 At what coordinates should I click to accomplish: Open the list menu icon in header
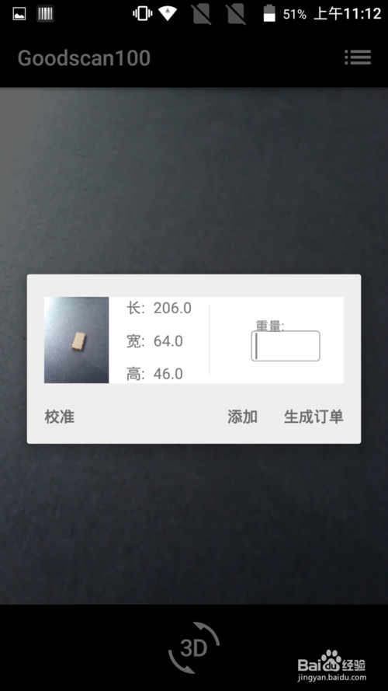pos(358,58)
